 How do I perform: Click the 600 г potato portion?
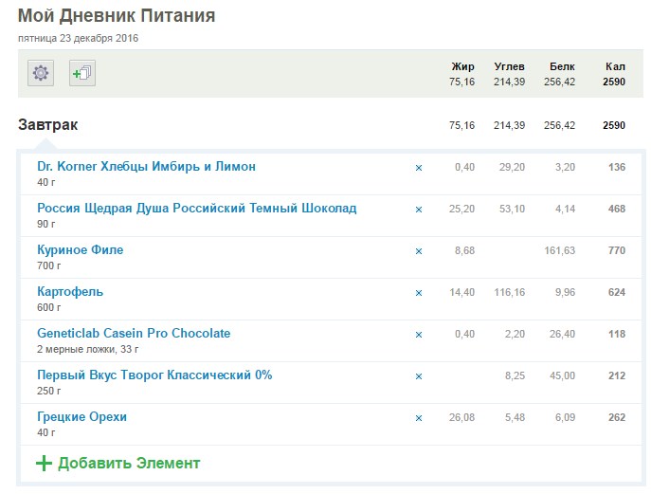point(48,307)
